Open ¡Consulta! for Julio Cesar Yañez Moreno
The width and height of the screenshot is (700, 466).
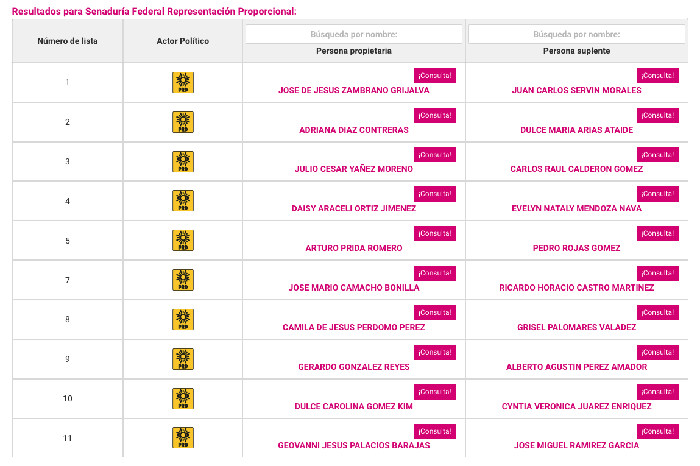tap(435, 155)
